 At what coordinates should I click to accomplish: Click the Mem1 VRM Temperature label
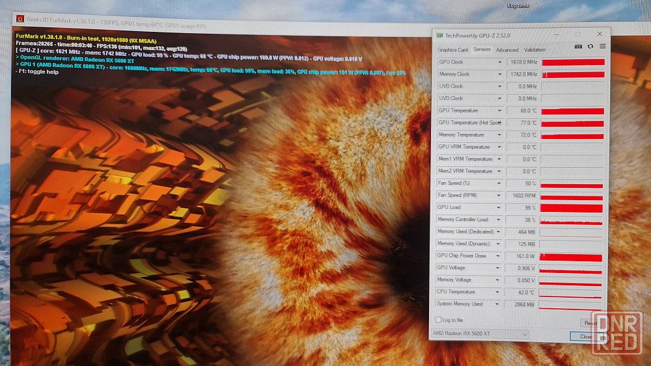pos(465,159)
